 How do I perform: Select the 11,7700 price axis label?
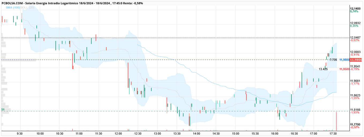click(x=355, y=124)
